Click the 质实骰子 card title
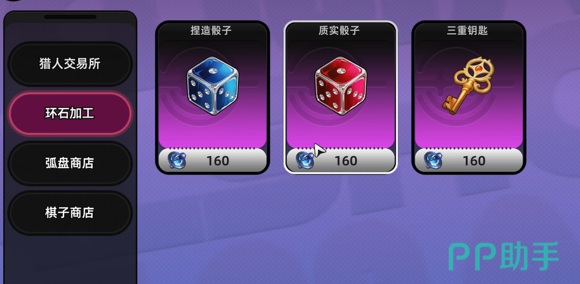This screenshot has width=580, height=284. point(339,30)
